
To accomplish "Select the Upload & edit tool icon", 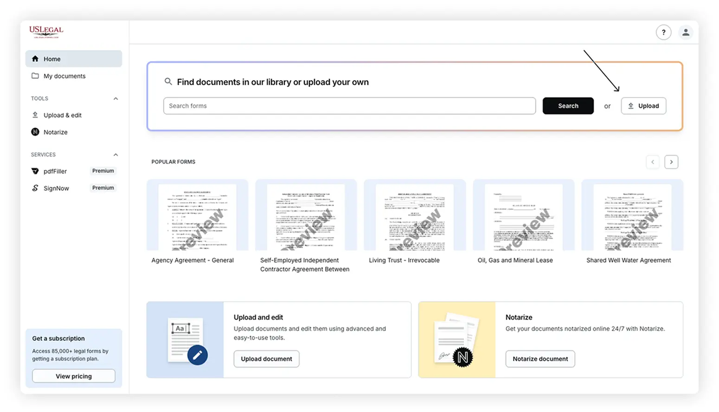I will (36, 115).
